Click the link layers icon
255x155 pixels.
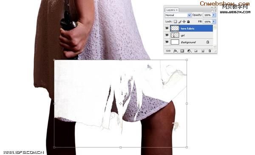point(168,51)
